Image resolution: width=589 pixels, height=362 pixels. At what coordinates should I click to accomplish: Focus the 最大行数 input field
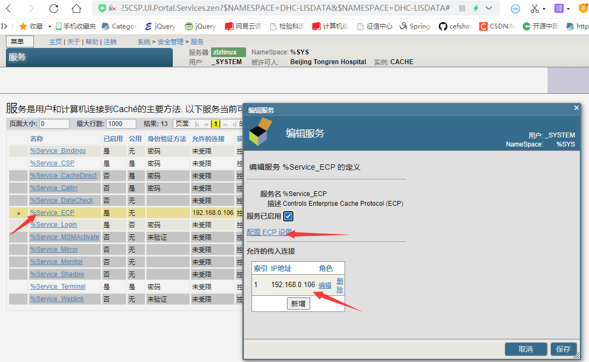[x=121, y=124]
